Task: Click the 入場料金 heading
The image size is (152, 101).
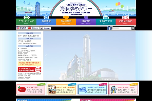Action: 29,46
